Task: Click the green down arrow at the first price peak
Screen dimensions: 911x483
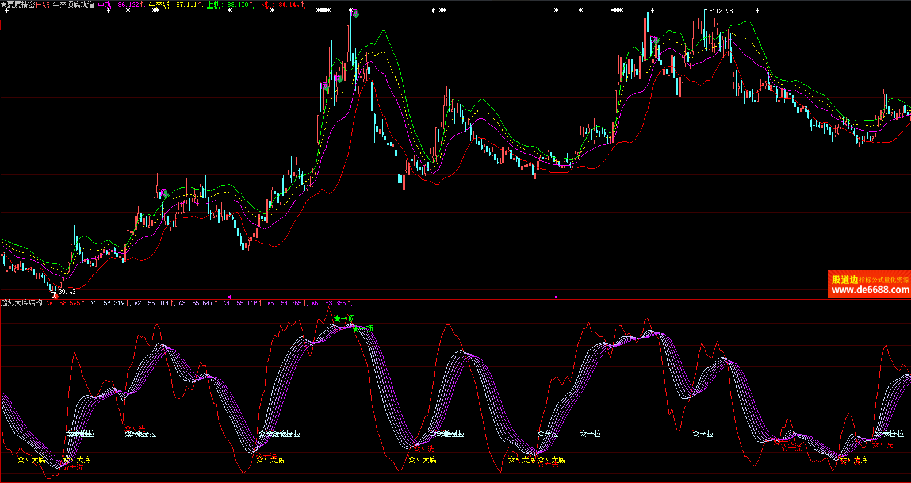Action: click(x=355, y=14)
